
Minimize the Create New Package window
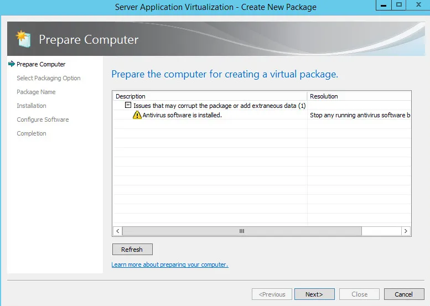pyautogui.click(x=384, y=5)
